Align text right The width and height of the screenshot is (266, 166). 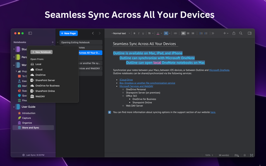[193, 33]
